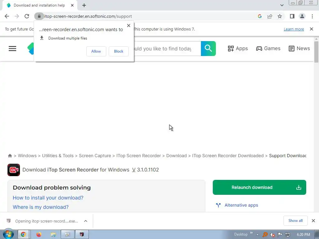Viewport: 319px width, 239px height.
Task: Open the ITop Screen Recorder breadcrumb
Action: pos(139,156)
